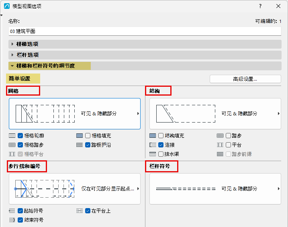Click the grid stair preview thumbnail
Image resolution: width=288 pixels, height=227 pixels.
click(x=45, y=114)
